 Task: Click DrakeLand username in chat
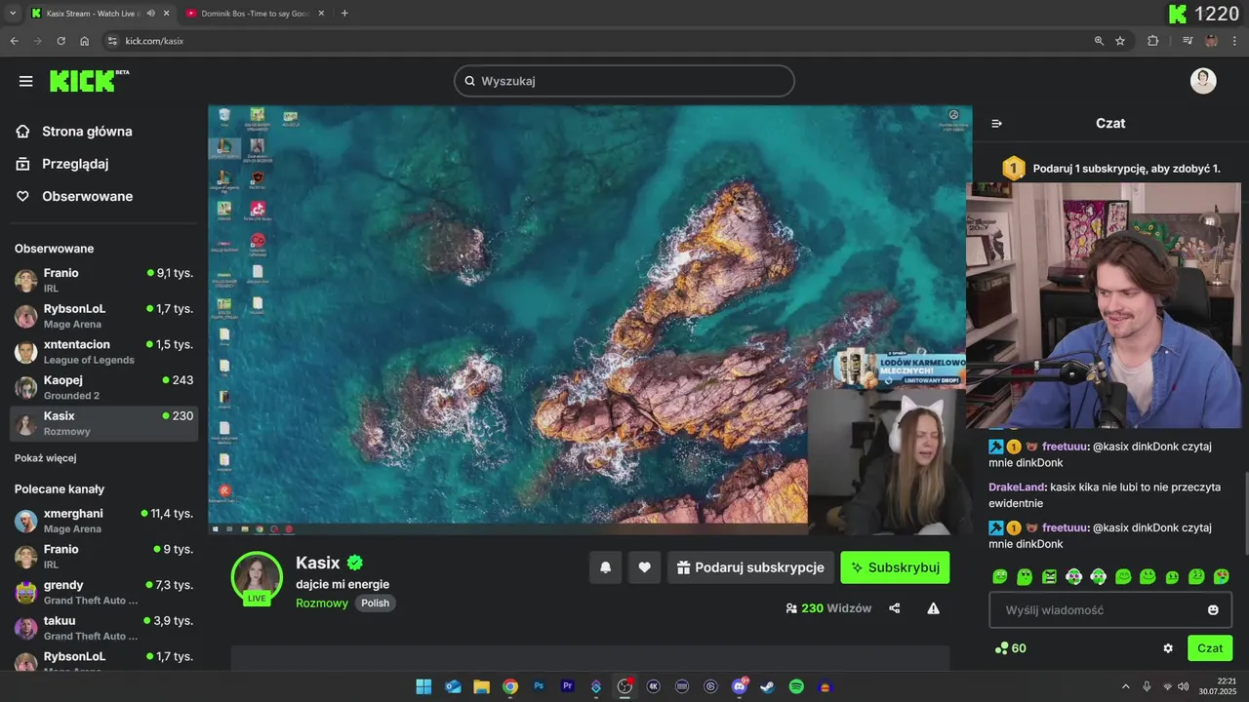pos(1017,487)
